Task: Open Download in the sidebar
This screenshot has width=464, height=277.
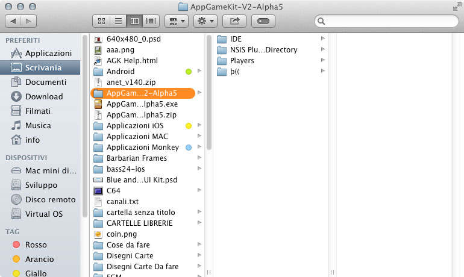Action: (x=40, y=97)
